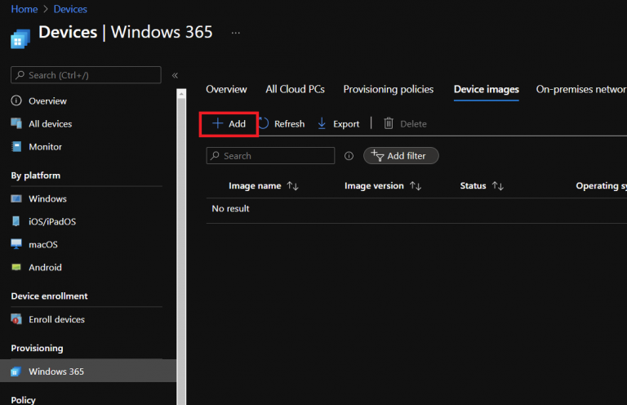Click the Export button
Screen dimensions: 627x405
[338, 124]
